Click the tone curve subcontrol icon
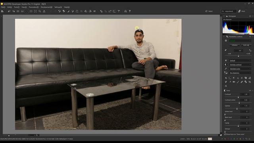254x143 pixels. click(x=230, y=78)
